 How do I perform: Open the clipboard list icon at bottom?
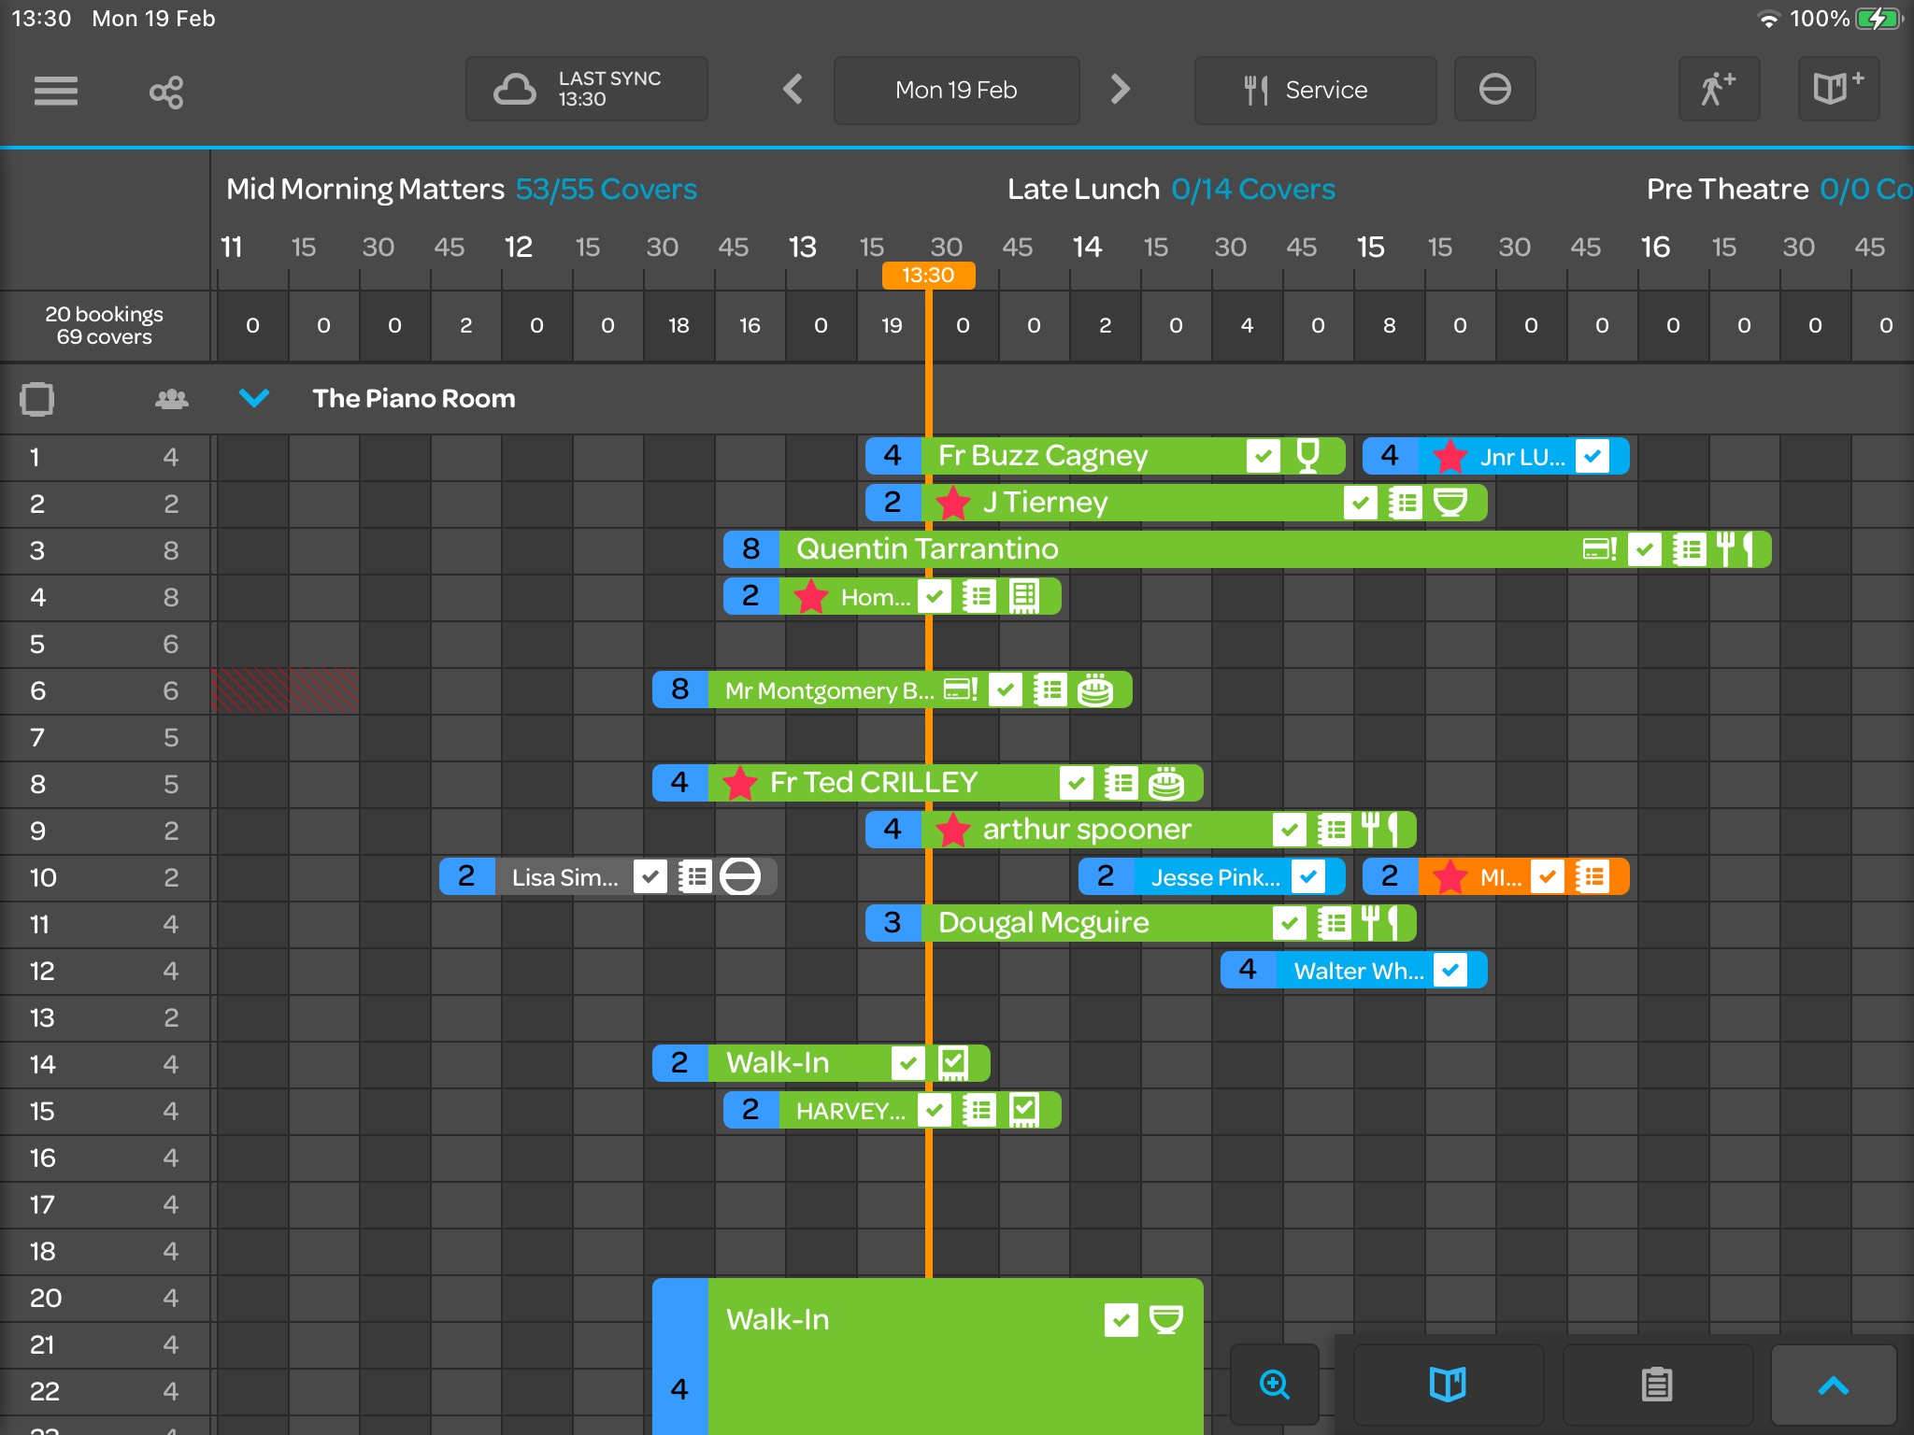1657,1384
